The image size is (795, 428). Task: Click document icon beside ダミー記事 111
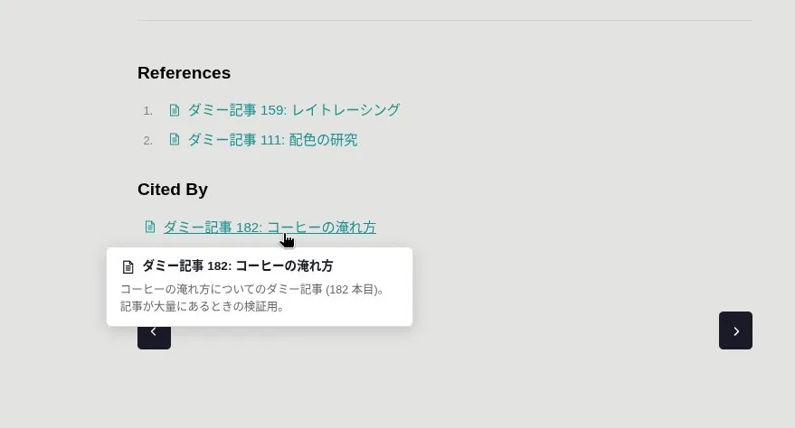pos(175,139)
